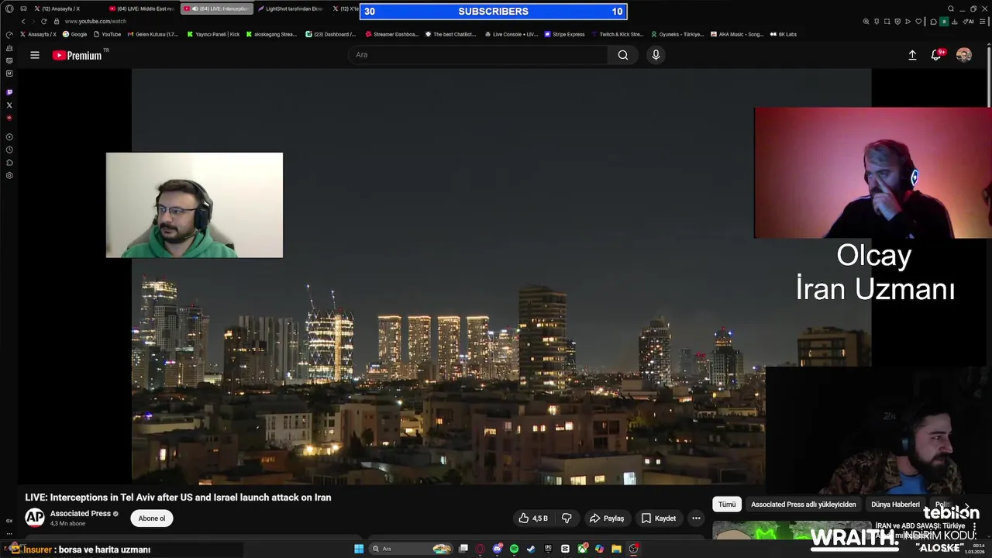
Task: Click the browser zoom magnifier toolbar icon
Action: coord(866,21)
